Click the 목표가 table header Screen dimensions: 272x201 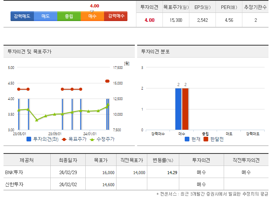point(101,160)
